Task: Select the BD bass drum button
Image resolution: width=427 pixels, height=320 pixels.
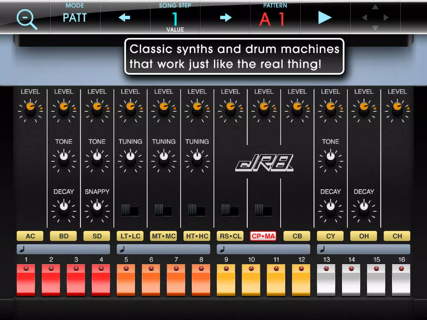Action: (x=64, y=236)
